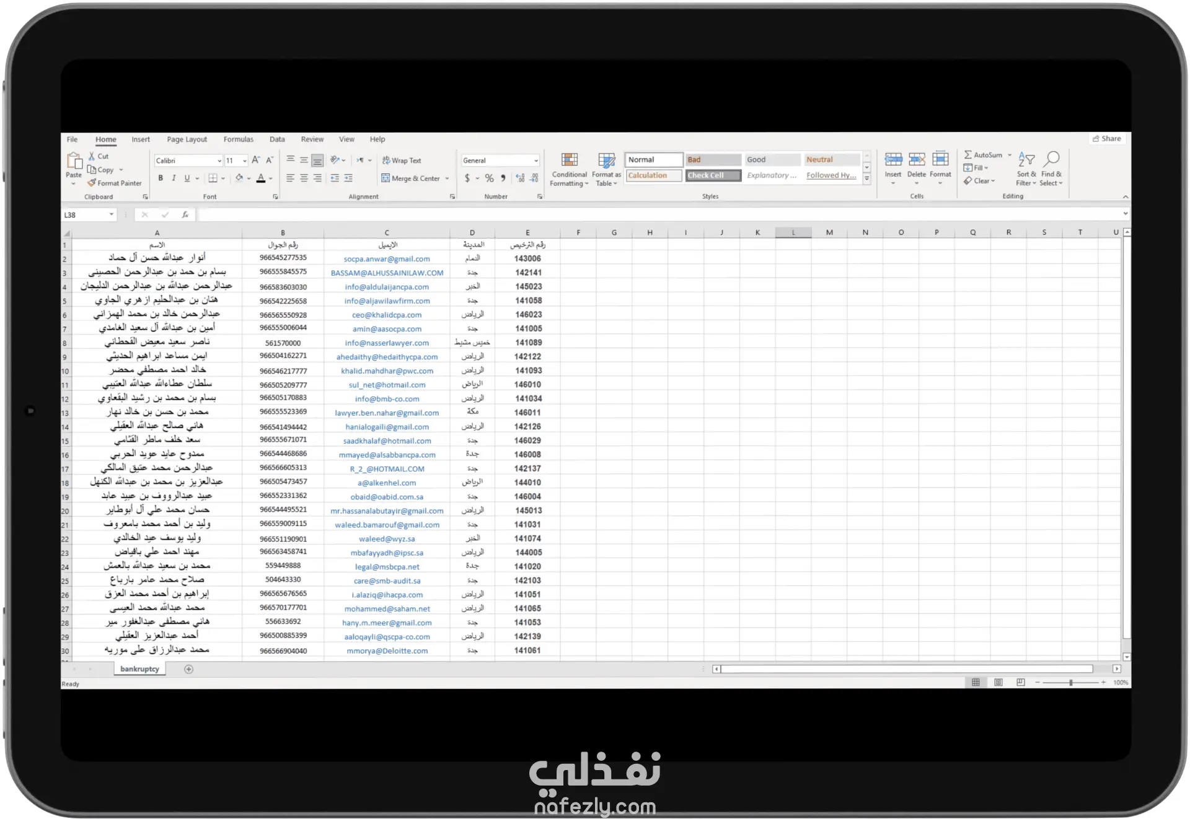Viewport: 1190px width, 819px height.
Task: Click the add new sheet plus button
Action: (x=189, y=669)
